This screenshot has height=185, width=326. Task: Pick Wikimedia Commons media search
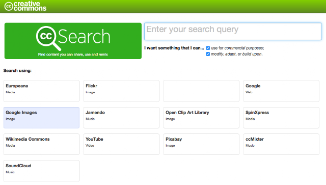coord(41,144)
